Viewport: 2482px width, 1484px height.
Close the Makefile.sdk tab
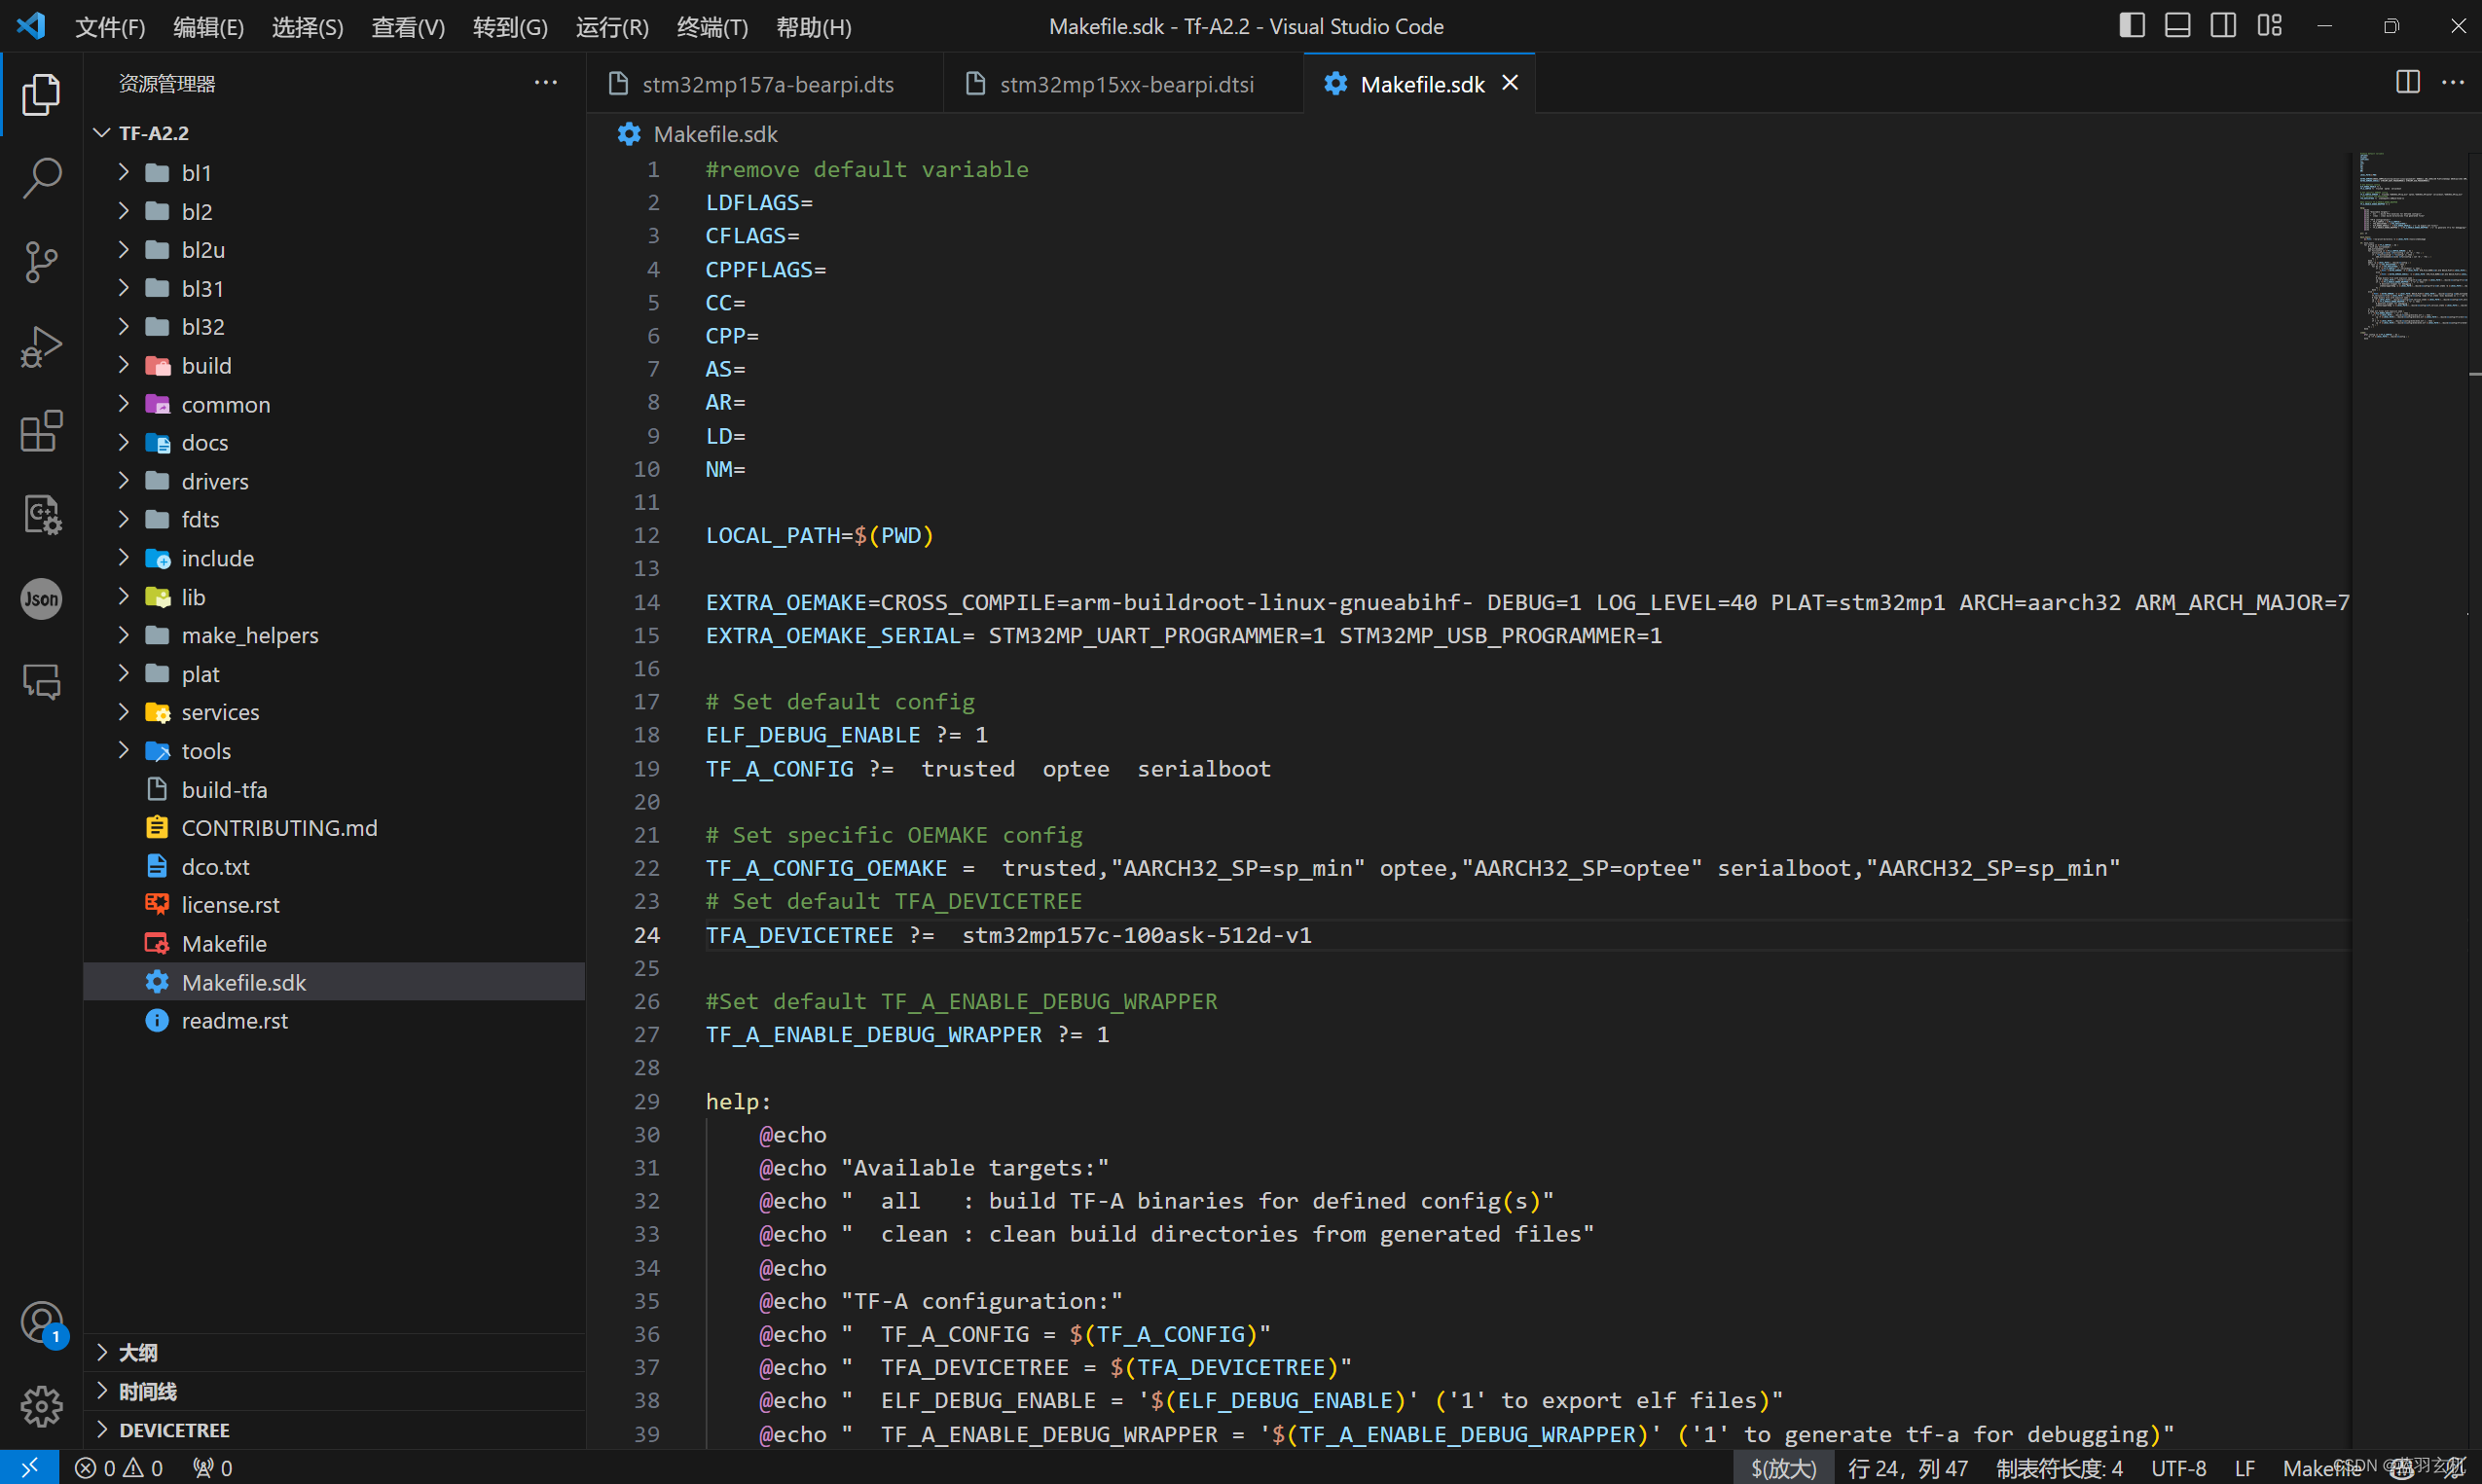(1510, 84)
